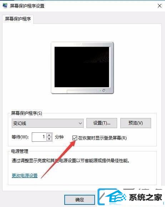Click the monitor preview screen thumbnail
This screenshot has height=207, width=165.
tap(82, 67)
